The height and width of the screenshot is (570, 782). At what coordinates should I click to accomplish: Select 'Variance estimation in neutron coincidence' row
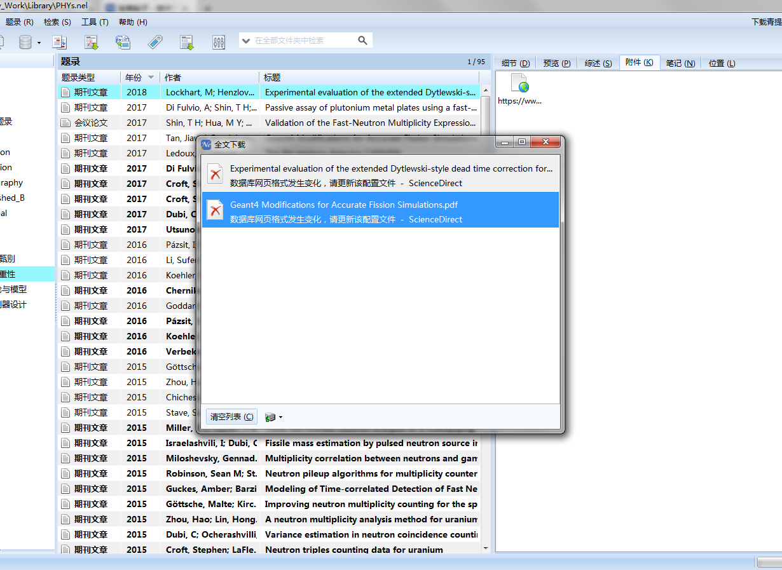coord(269,534)
